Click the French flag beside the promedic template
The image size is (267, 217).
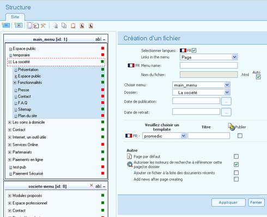(129, 135)
